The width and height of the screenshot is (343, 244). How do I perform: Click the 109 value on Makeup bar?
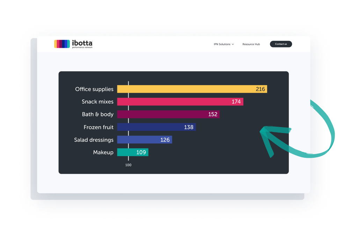[x=141, y=152]
